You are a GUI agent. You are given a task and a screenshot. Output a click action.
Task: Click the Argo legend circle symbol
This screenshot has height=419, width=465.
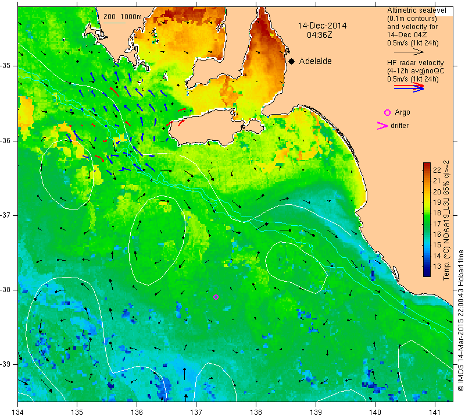(x=387, y=112)
